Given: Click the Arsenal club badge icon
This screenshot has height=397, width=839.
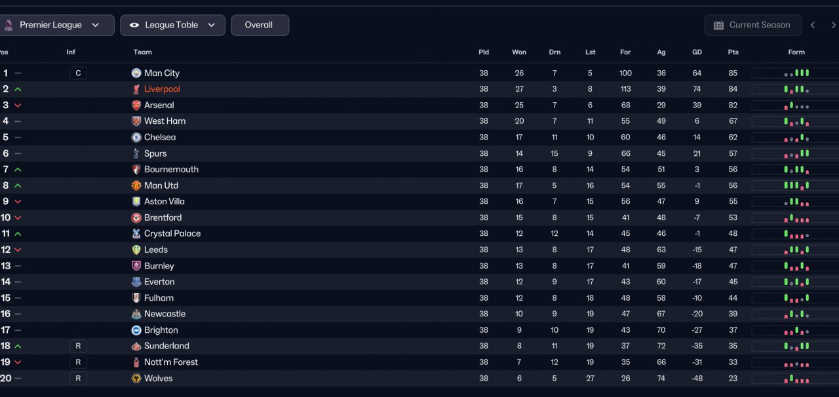Looking at the screenshot, I should (136, 105).
